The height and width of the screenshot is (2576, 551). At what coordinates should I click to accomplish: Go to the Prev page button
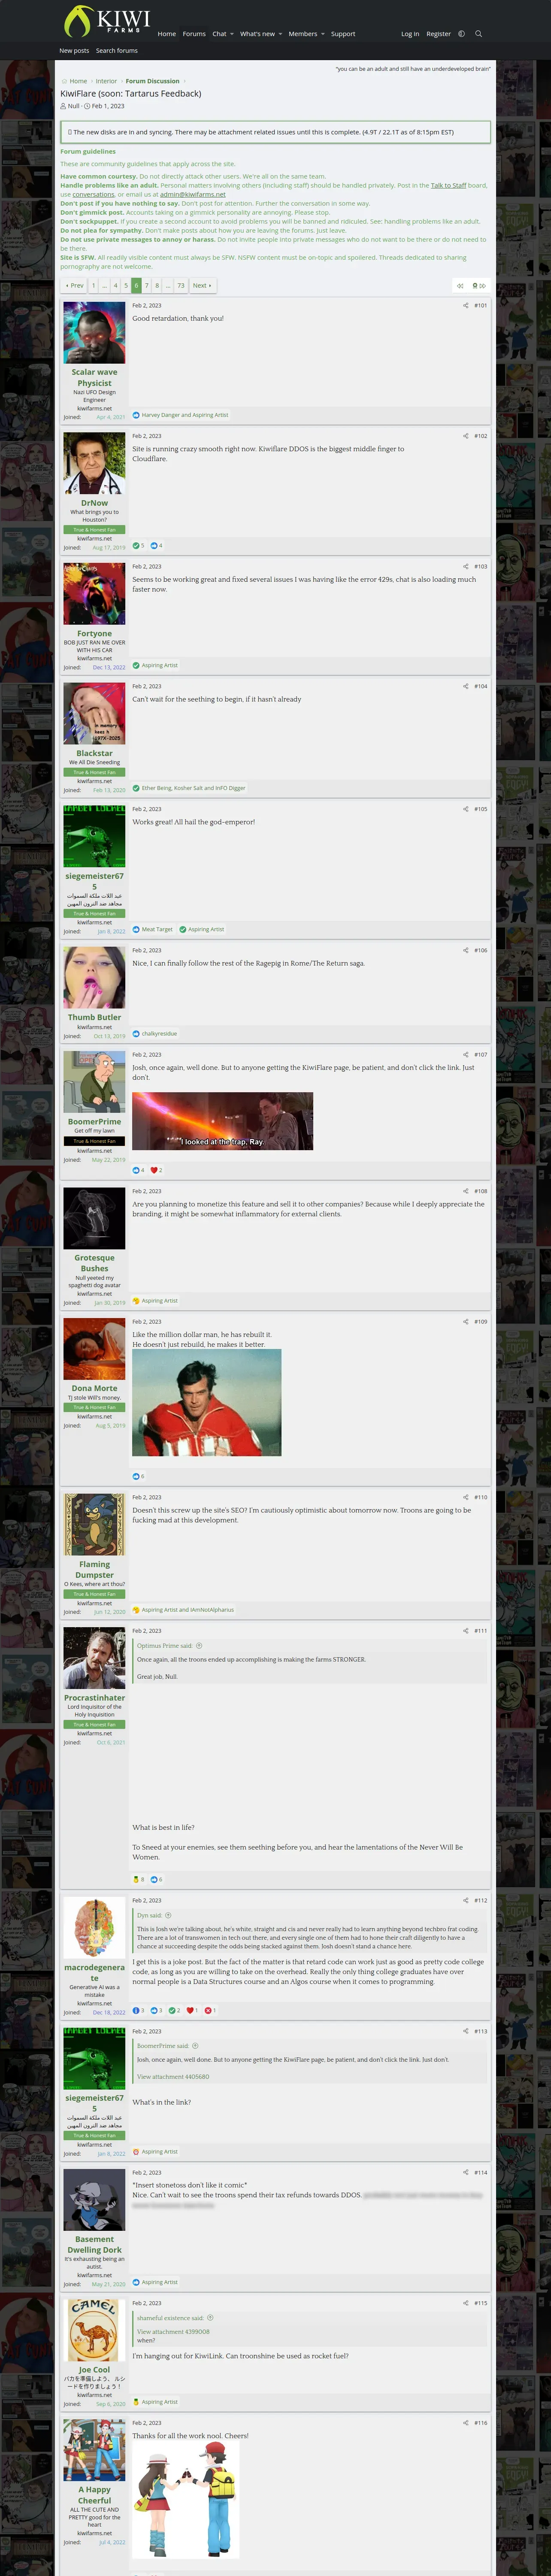[x=74, y=286]
